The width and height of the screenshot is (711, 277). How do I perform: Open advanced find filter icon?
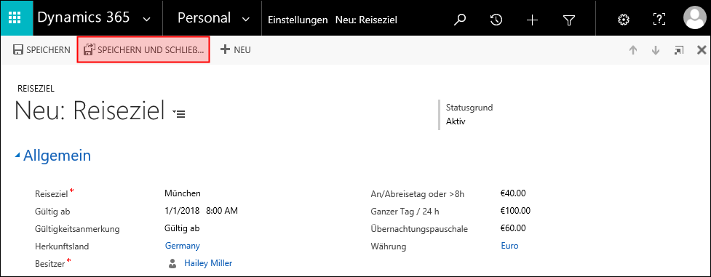click(x=568, y=20)
